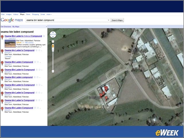Image resolution: width=184 pixels, height=138 pixels.
Task: Click marker B pin in the results list
Action: [2, 51]
